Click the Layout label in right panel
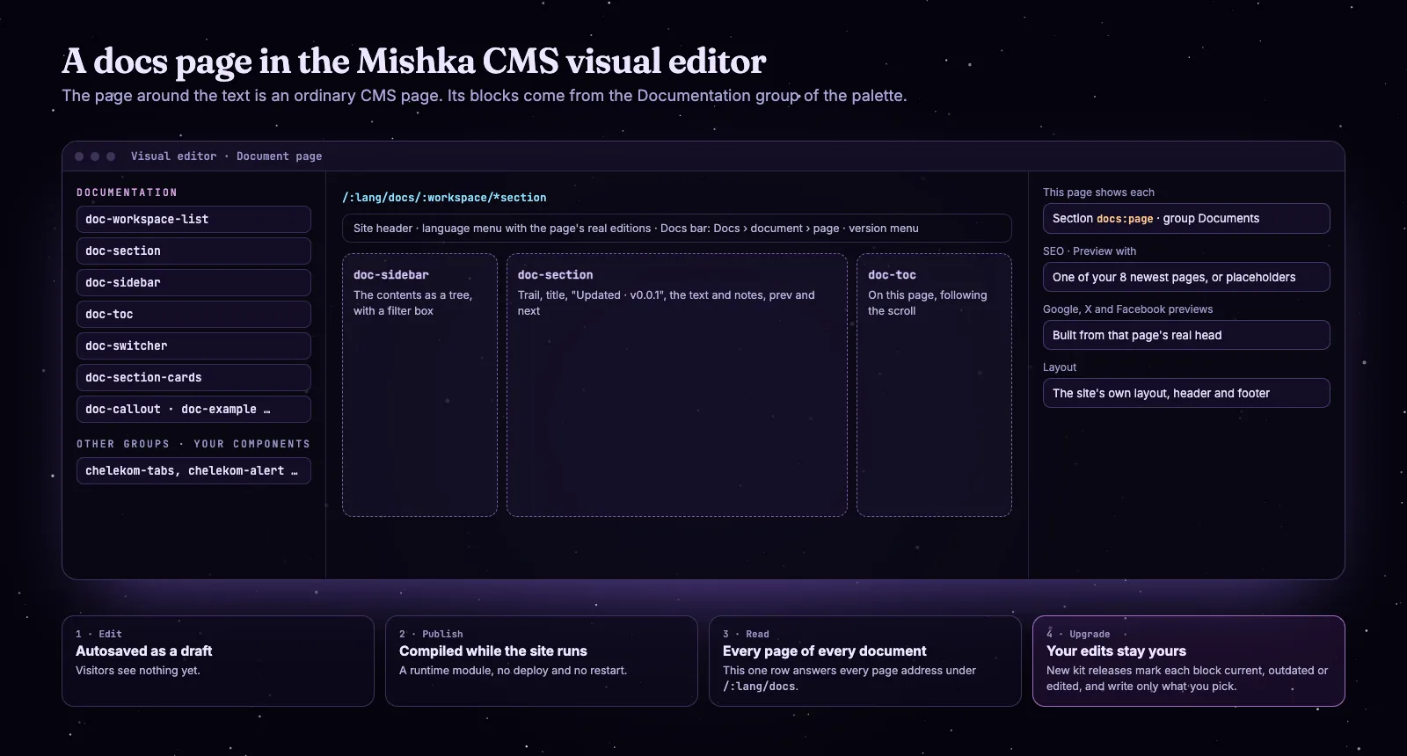 (x=1060, y=367)
